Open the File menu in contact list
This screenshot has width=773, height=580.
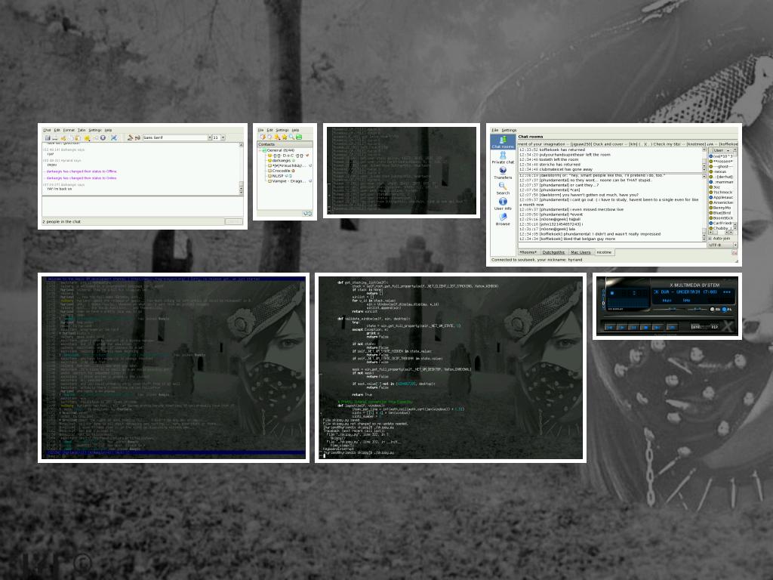point(260,130)
